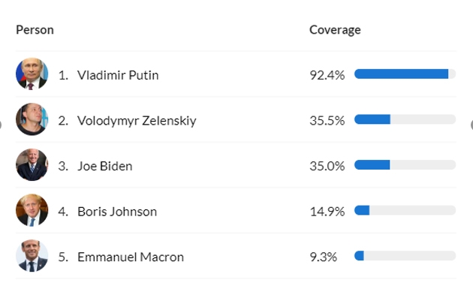473x286 pixels.
Task: Go to previous slide using left edge arrow
Action: coord(1,125)
